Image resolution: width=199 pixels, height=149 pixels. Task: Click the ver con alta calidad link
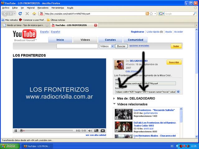[96, 135]
